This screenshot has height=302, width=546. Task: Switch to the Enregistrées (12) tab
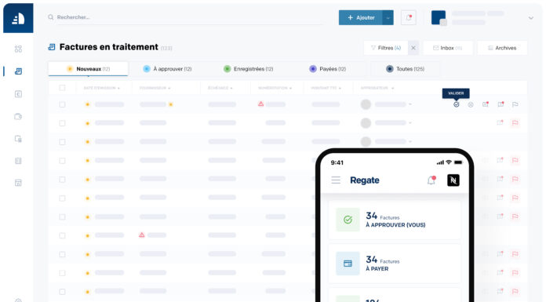tap(248, 69)
